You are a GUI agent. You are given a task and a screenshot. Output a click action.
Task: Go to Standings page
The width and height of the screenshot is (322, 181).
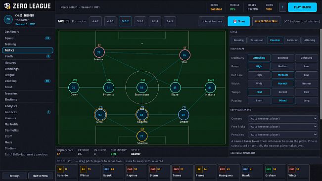[x=28, y=69]
